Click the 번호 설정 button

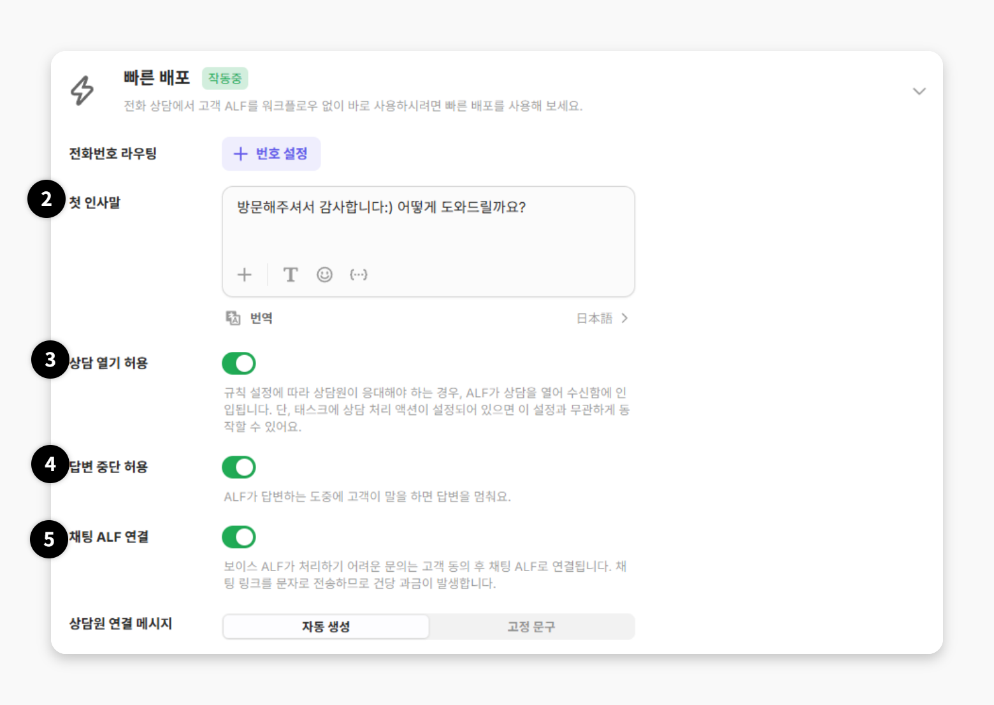click(271, 154)
